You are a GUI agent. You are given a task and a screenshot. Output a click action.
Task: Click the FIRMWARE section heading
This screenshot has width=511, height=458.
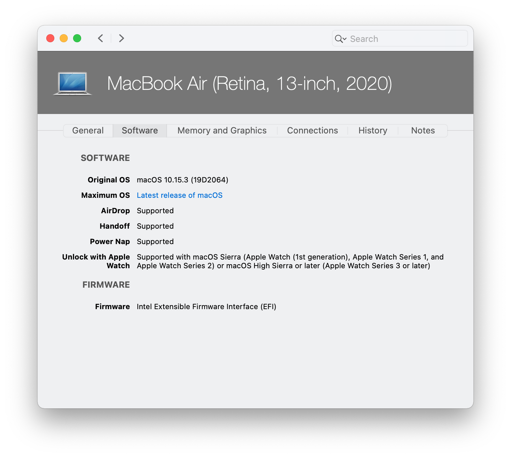106,285
